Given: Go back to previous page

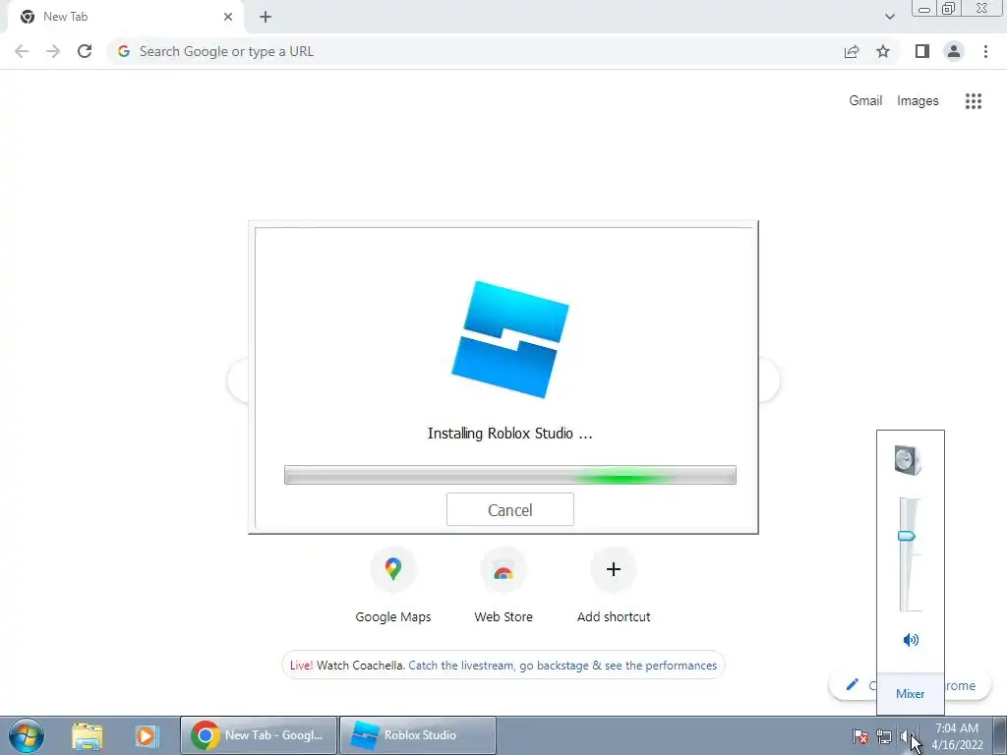Looking at the screenshot, I should [x=22, y=51].
